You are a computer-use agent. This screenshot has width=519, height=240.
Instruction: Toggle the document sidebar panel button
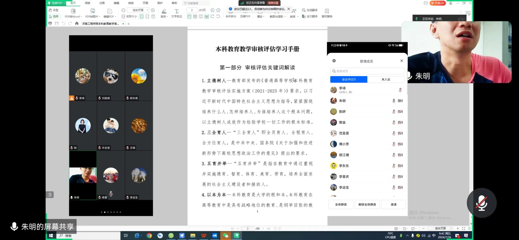click(x=50, y=195)
